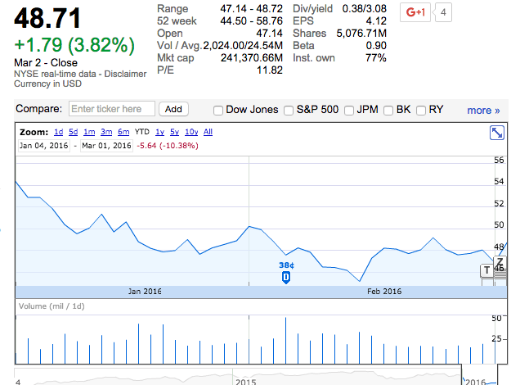
Task: Set chart zoom to 5d
Action: (x=74, y=132)
